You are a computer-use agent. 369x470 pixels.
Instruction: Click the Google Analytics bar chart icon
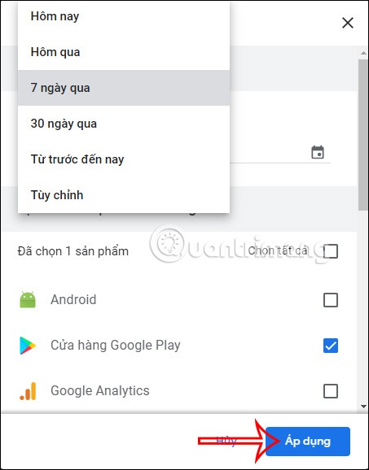click(28, 391)
